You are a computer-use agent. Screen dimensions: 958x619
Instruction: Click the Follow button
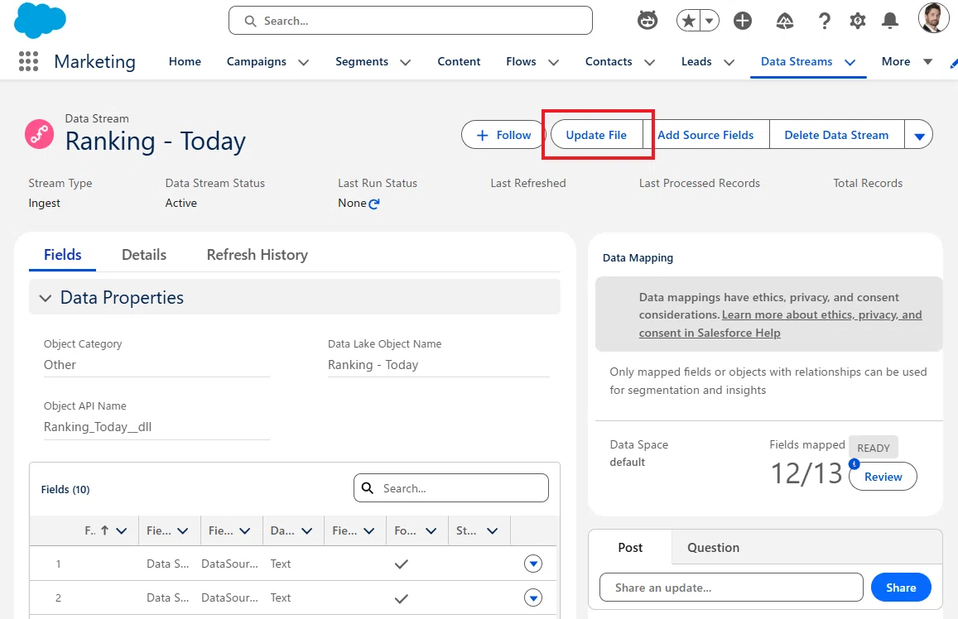point(503,135)
